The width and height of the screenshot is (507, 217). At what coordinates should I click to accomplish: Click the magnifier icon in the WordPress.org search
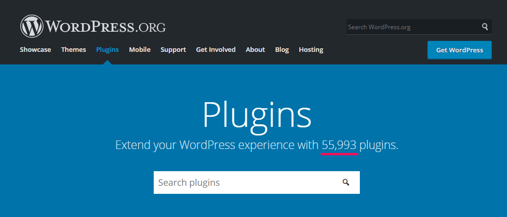(x=485, y=27)
